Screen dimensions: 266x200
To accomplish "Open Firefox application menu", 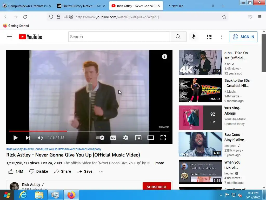I will [260, 17].
